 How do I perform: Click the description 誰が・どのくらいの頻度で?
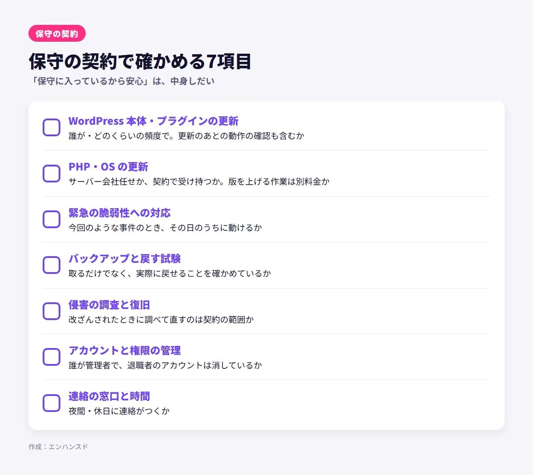pos(186,136)
